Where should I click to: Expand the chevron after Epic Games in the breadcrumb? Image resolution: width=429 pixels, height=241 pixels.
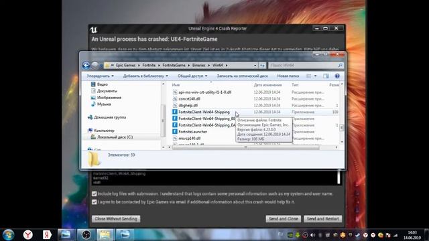point(139,66)
